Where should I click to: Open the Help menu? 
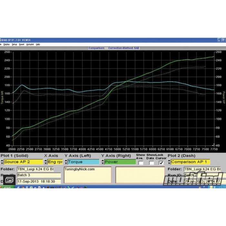click(38, 44)
